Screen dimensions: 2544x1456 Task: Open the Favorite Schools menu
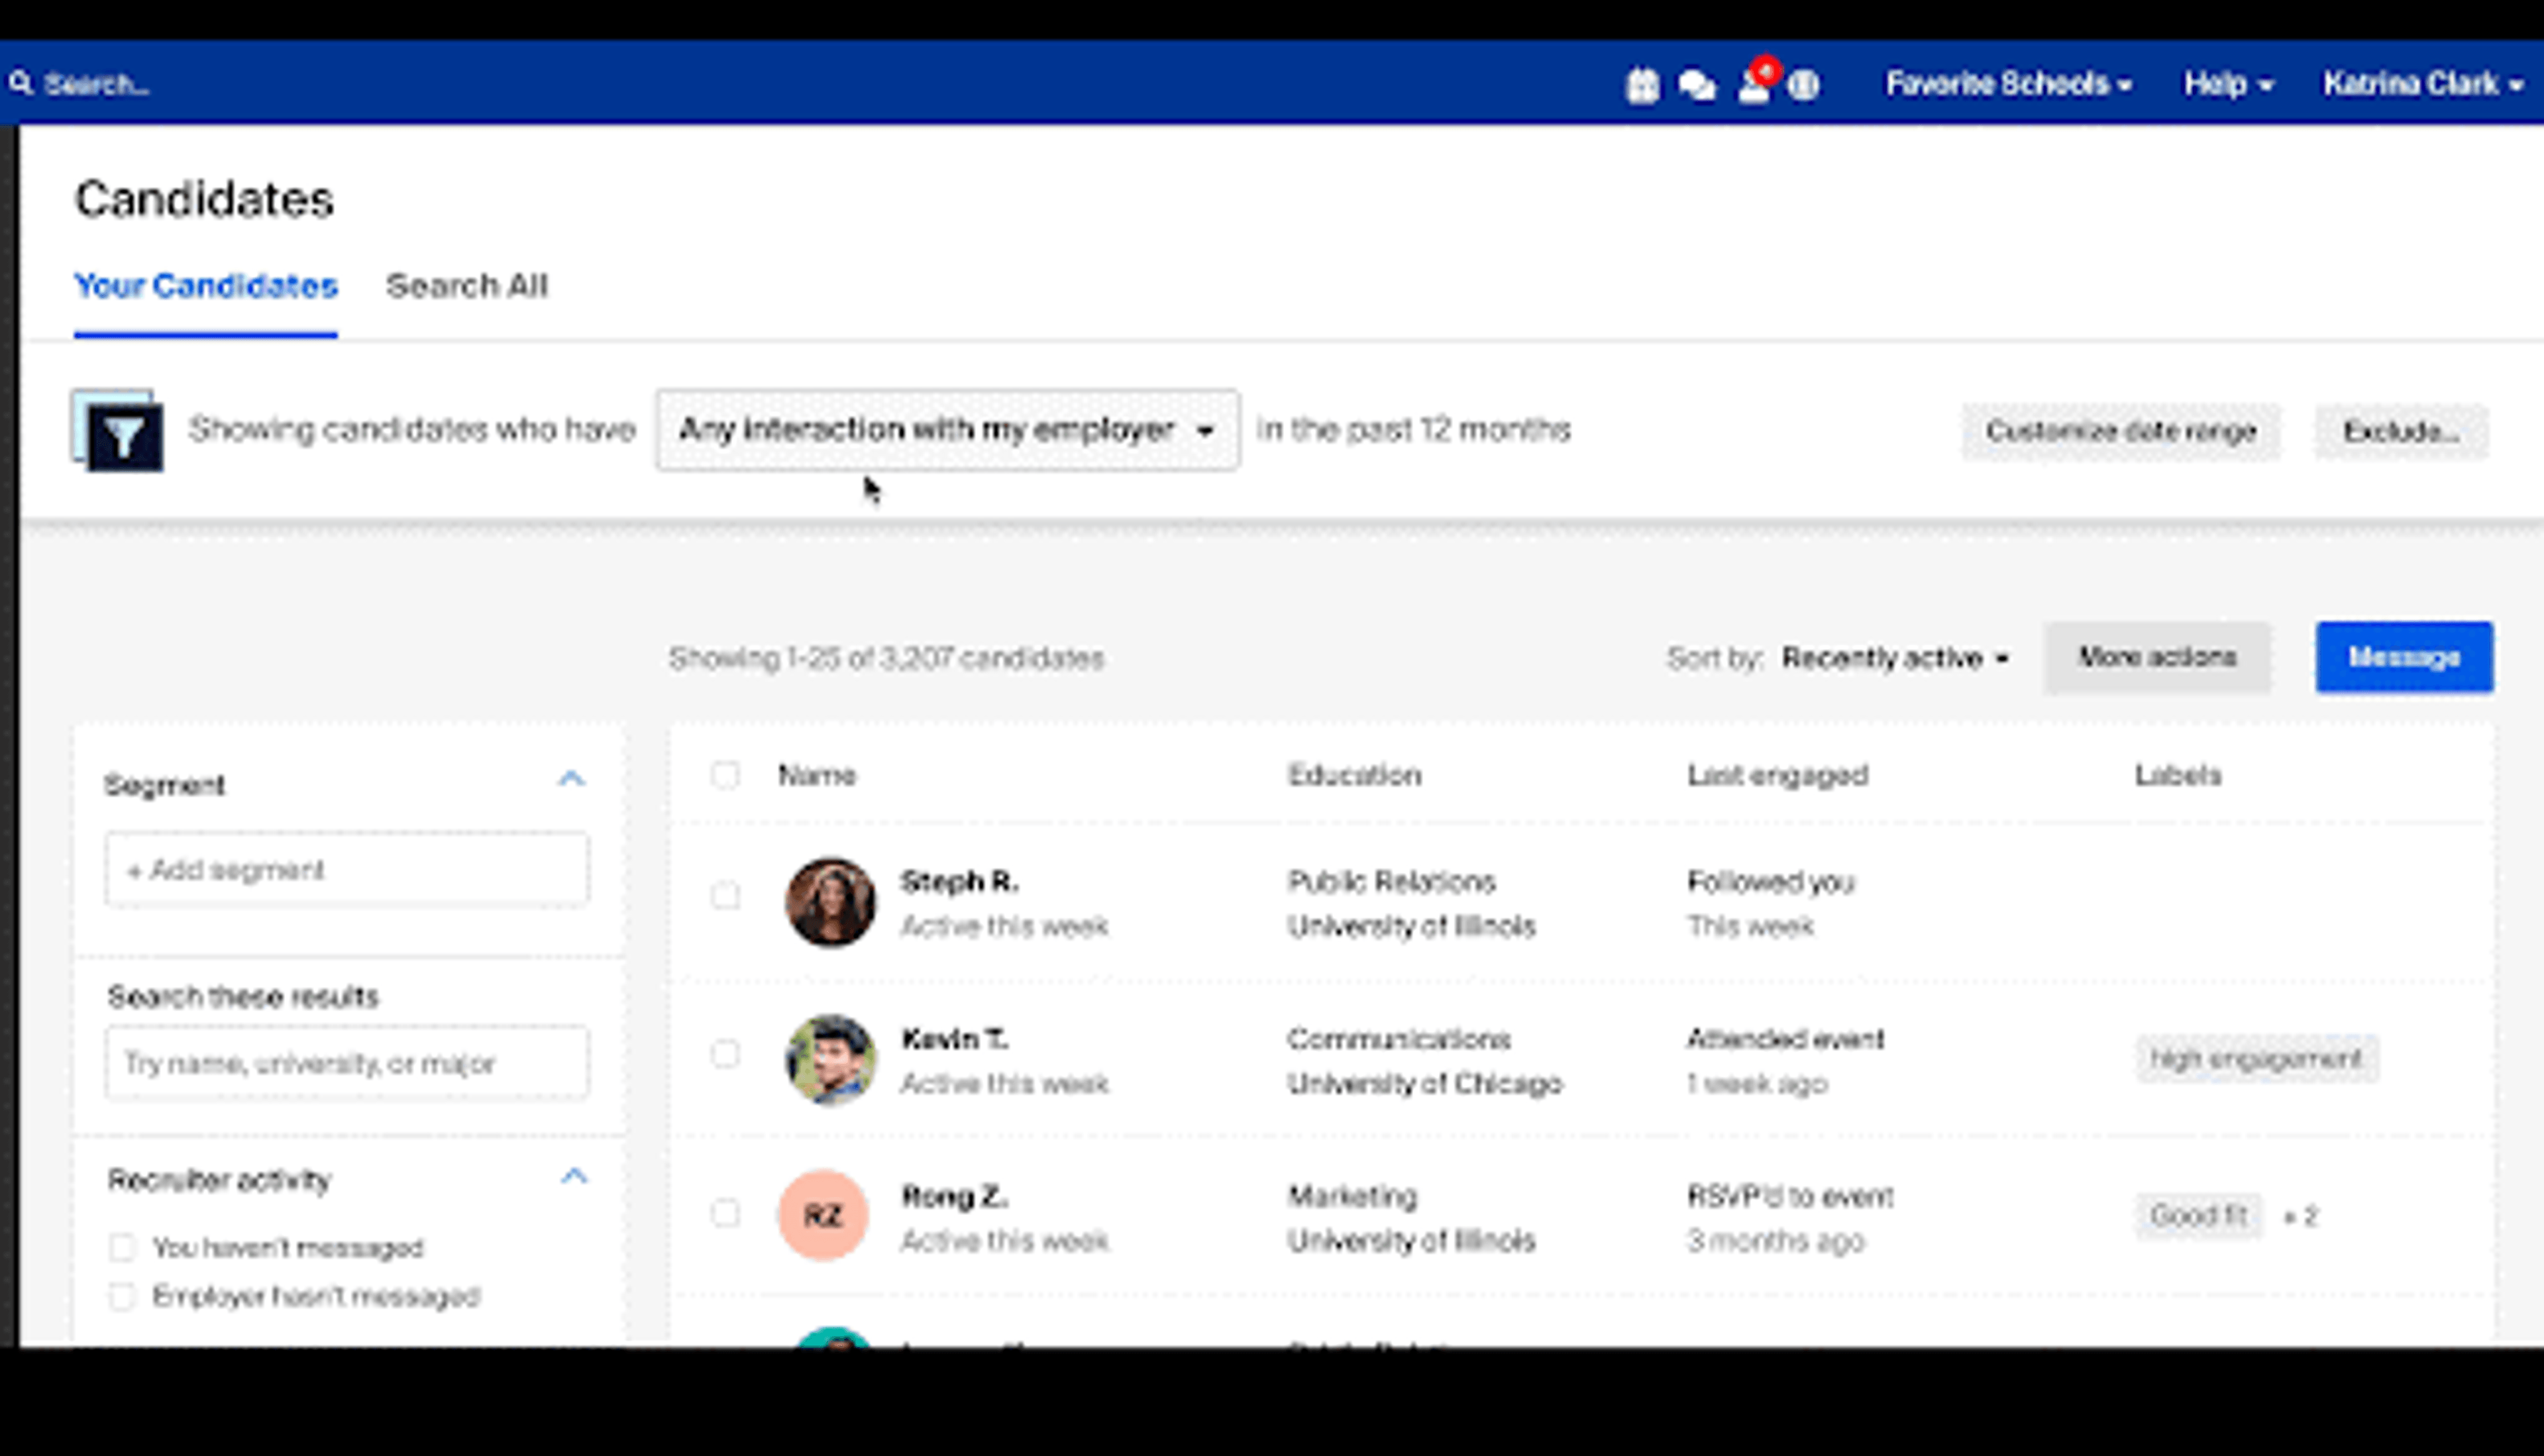[x=2007, y=84]
